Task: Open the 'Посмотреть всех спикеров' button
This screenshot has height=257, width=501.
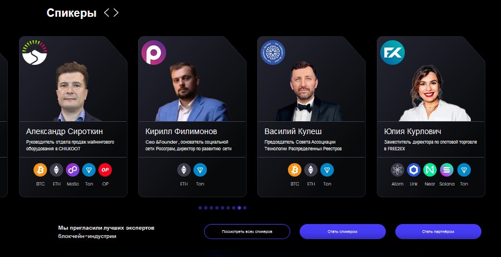Action: [247, 231]
